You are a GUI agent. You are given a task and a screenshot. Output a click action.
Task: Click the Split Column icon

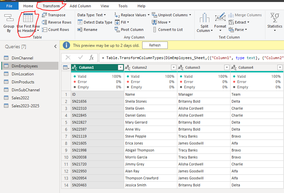(x=205, y=18)
